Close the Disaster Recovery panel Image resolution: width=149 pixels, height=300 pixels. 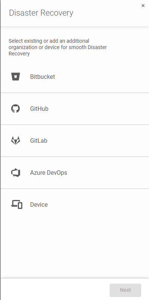[x=143, y=6]
